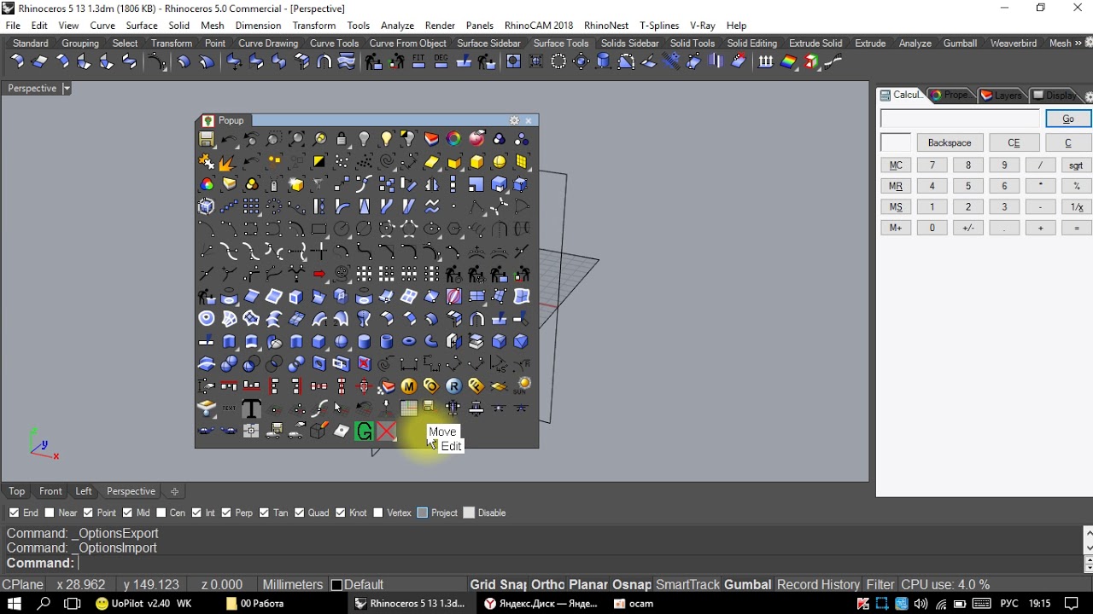Screen dimensions: 1093x614
Task: Select the red arrow icon in Popup
Action: click(319, 274)
